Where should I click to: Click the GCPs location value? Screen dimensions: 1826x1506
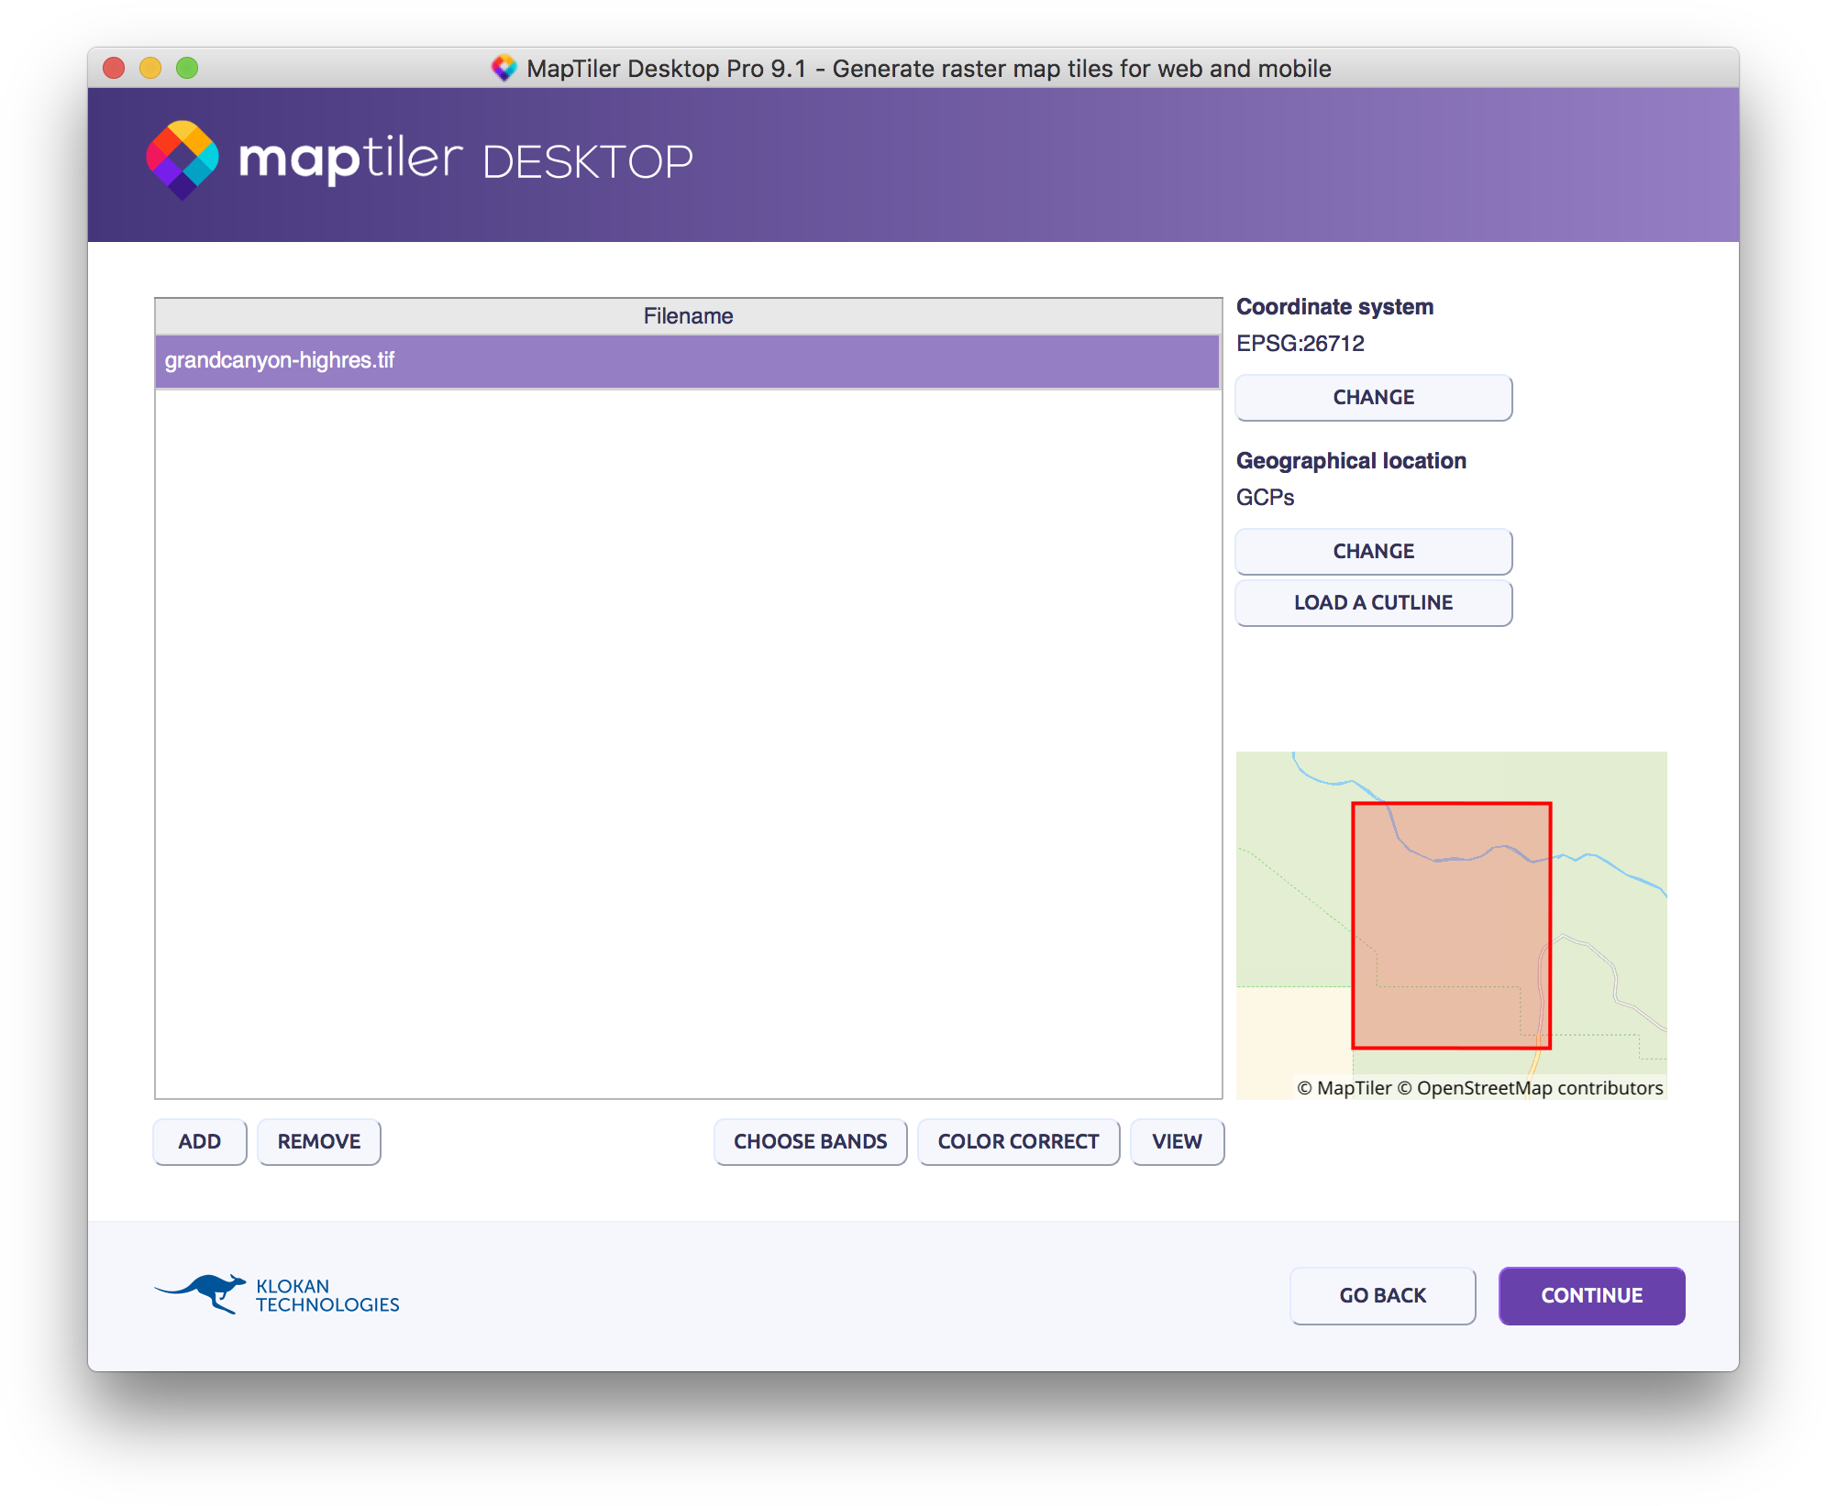tap(1266, 498)
